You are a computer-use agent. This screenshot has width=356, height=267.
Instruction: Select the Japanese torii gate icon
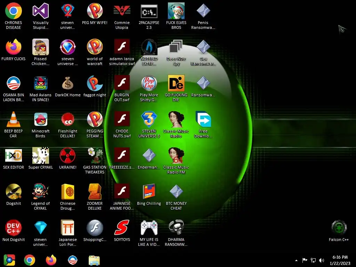tap(68, 228)
